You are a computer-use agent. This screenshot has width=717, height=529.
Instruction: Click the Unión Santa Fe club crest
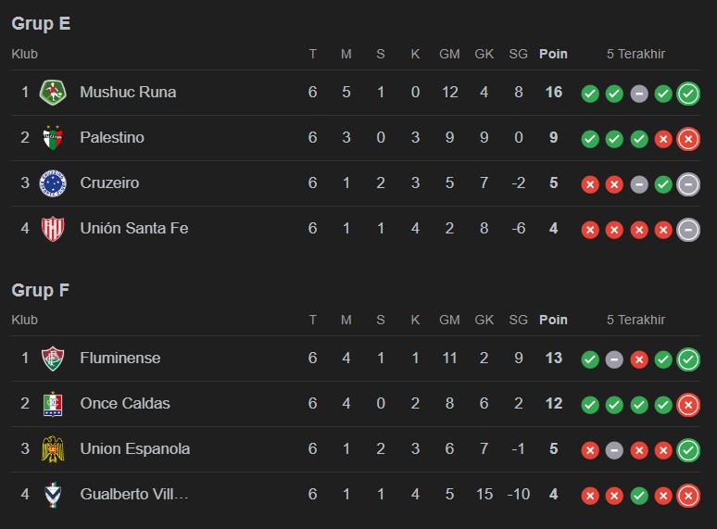point(53,228)
